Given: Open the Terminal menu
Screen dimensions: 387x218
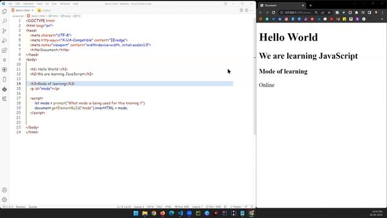Looking at the screenshot, I should 65,4.
